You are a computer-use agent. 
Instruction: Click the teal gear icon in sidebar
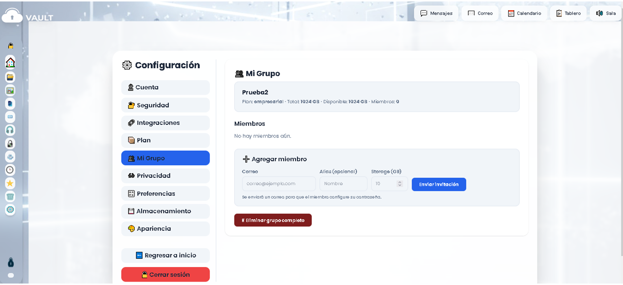coord(10,210)
